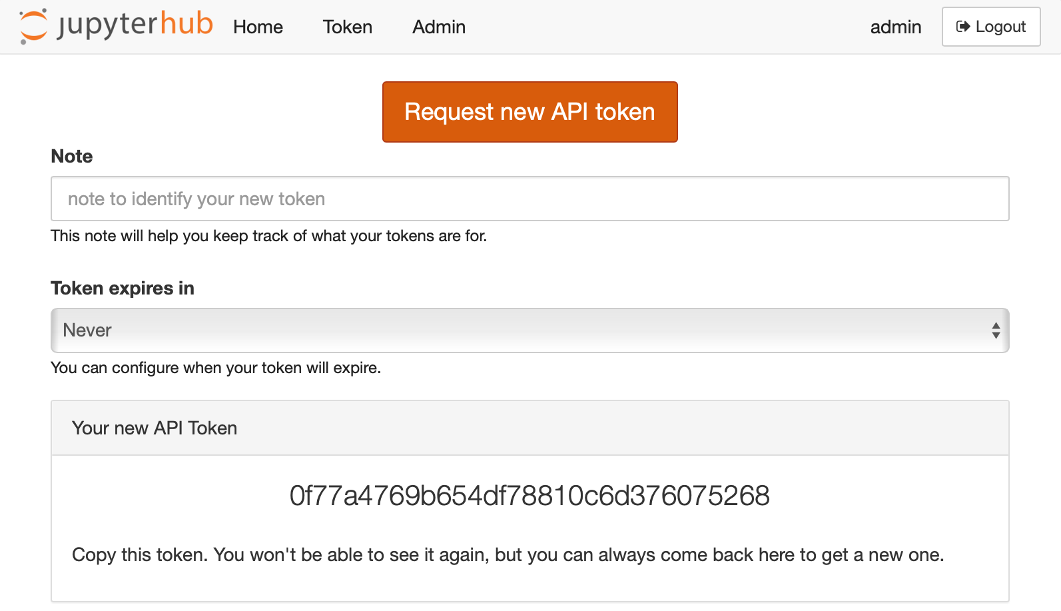Open the Admin page from the navbar
The height and width of the screenshot is (611, 1061).
[438, 27]
